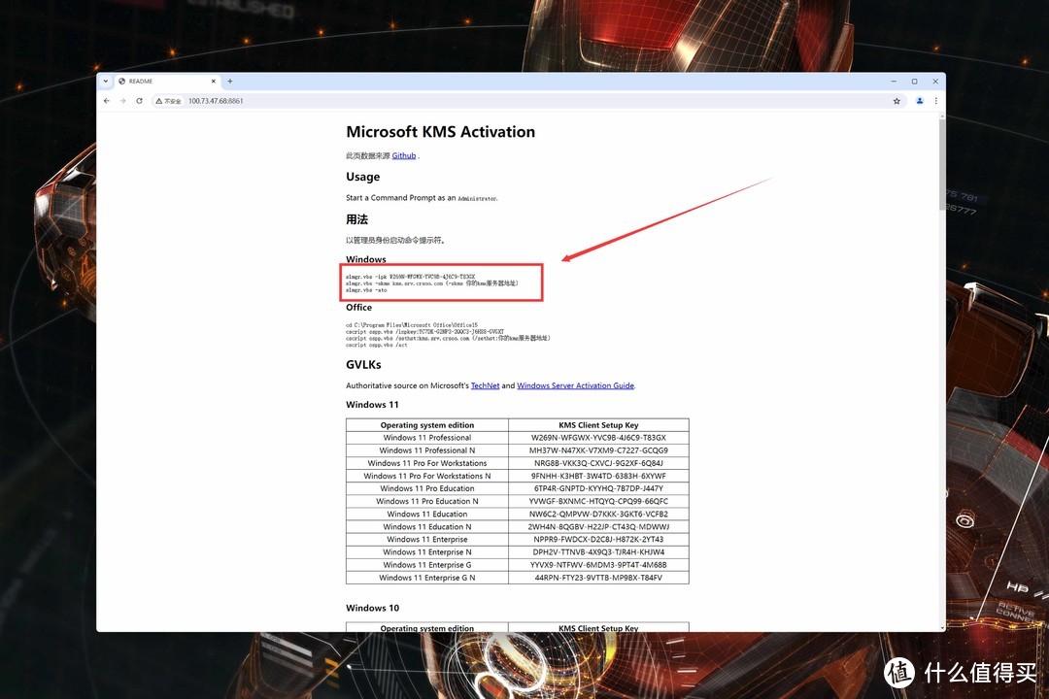Open the Github source link
The height and width of the screenshot is (699, 1049).
(x=404, y=155)
